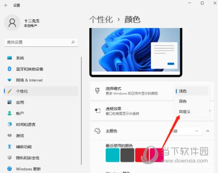Screen dimensions: 218x173
Task: Open the 主题色 mode dropdown
Action: coord(184,131)
